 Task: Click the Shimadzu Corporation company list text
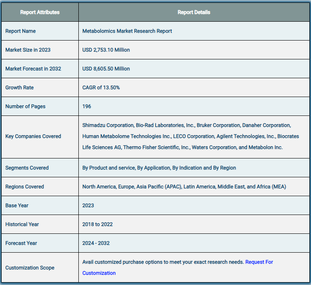(x=191, y=136)
